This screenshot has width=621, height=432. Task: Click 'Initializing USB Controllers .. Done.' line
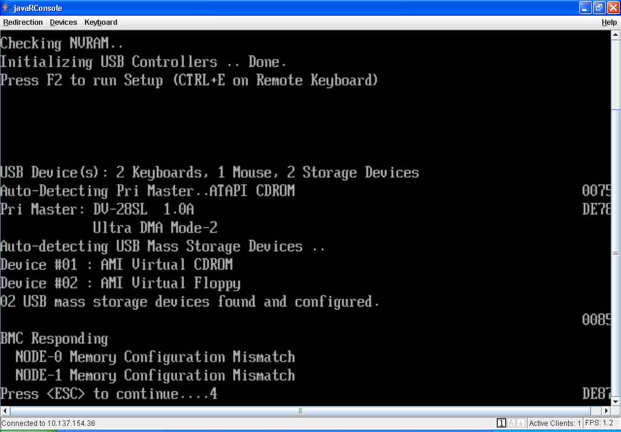[143, 62]
